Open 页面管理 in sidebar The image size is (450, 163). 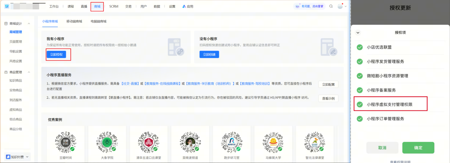coord(16,42)
